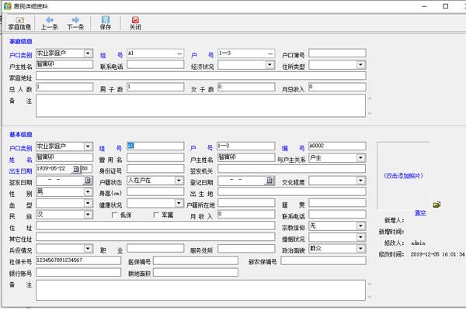Save the record with 保存 icon
The image size is (466, 310).
click(x=105, y=24)
